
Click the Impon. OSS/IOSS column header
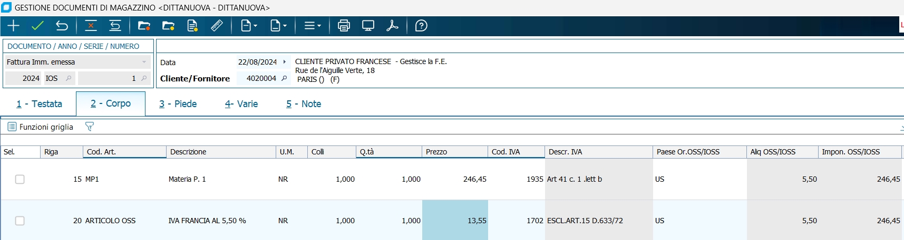point(860,152)
